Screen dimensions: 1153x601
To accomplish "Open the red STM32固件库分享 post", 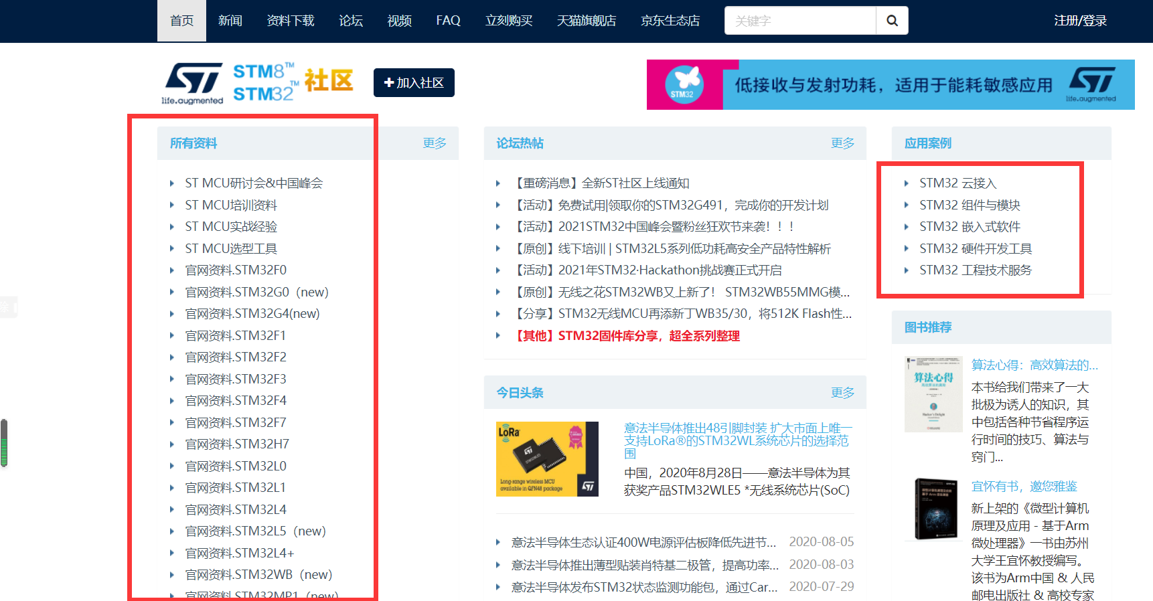I will click(x=626, y=336).
